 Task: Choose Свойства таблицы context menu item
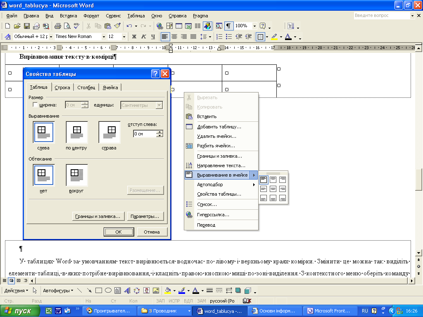pyautogui.click(x=221, y=194)
